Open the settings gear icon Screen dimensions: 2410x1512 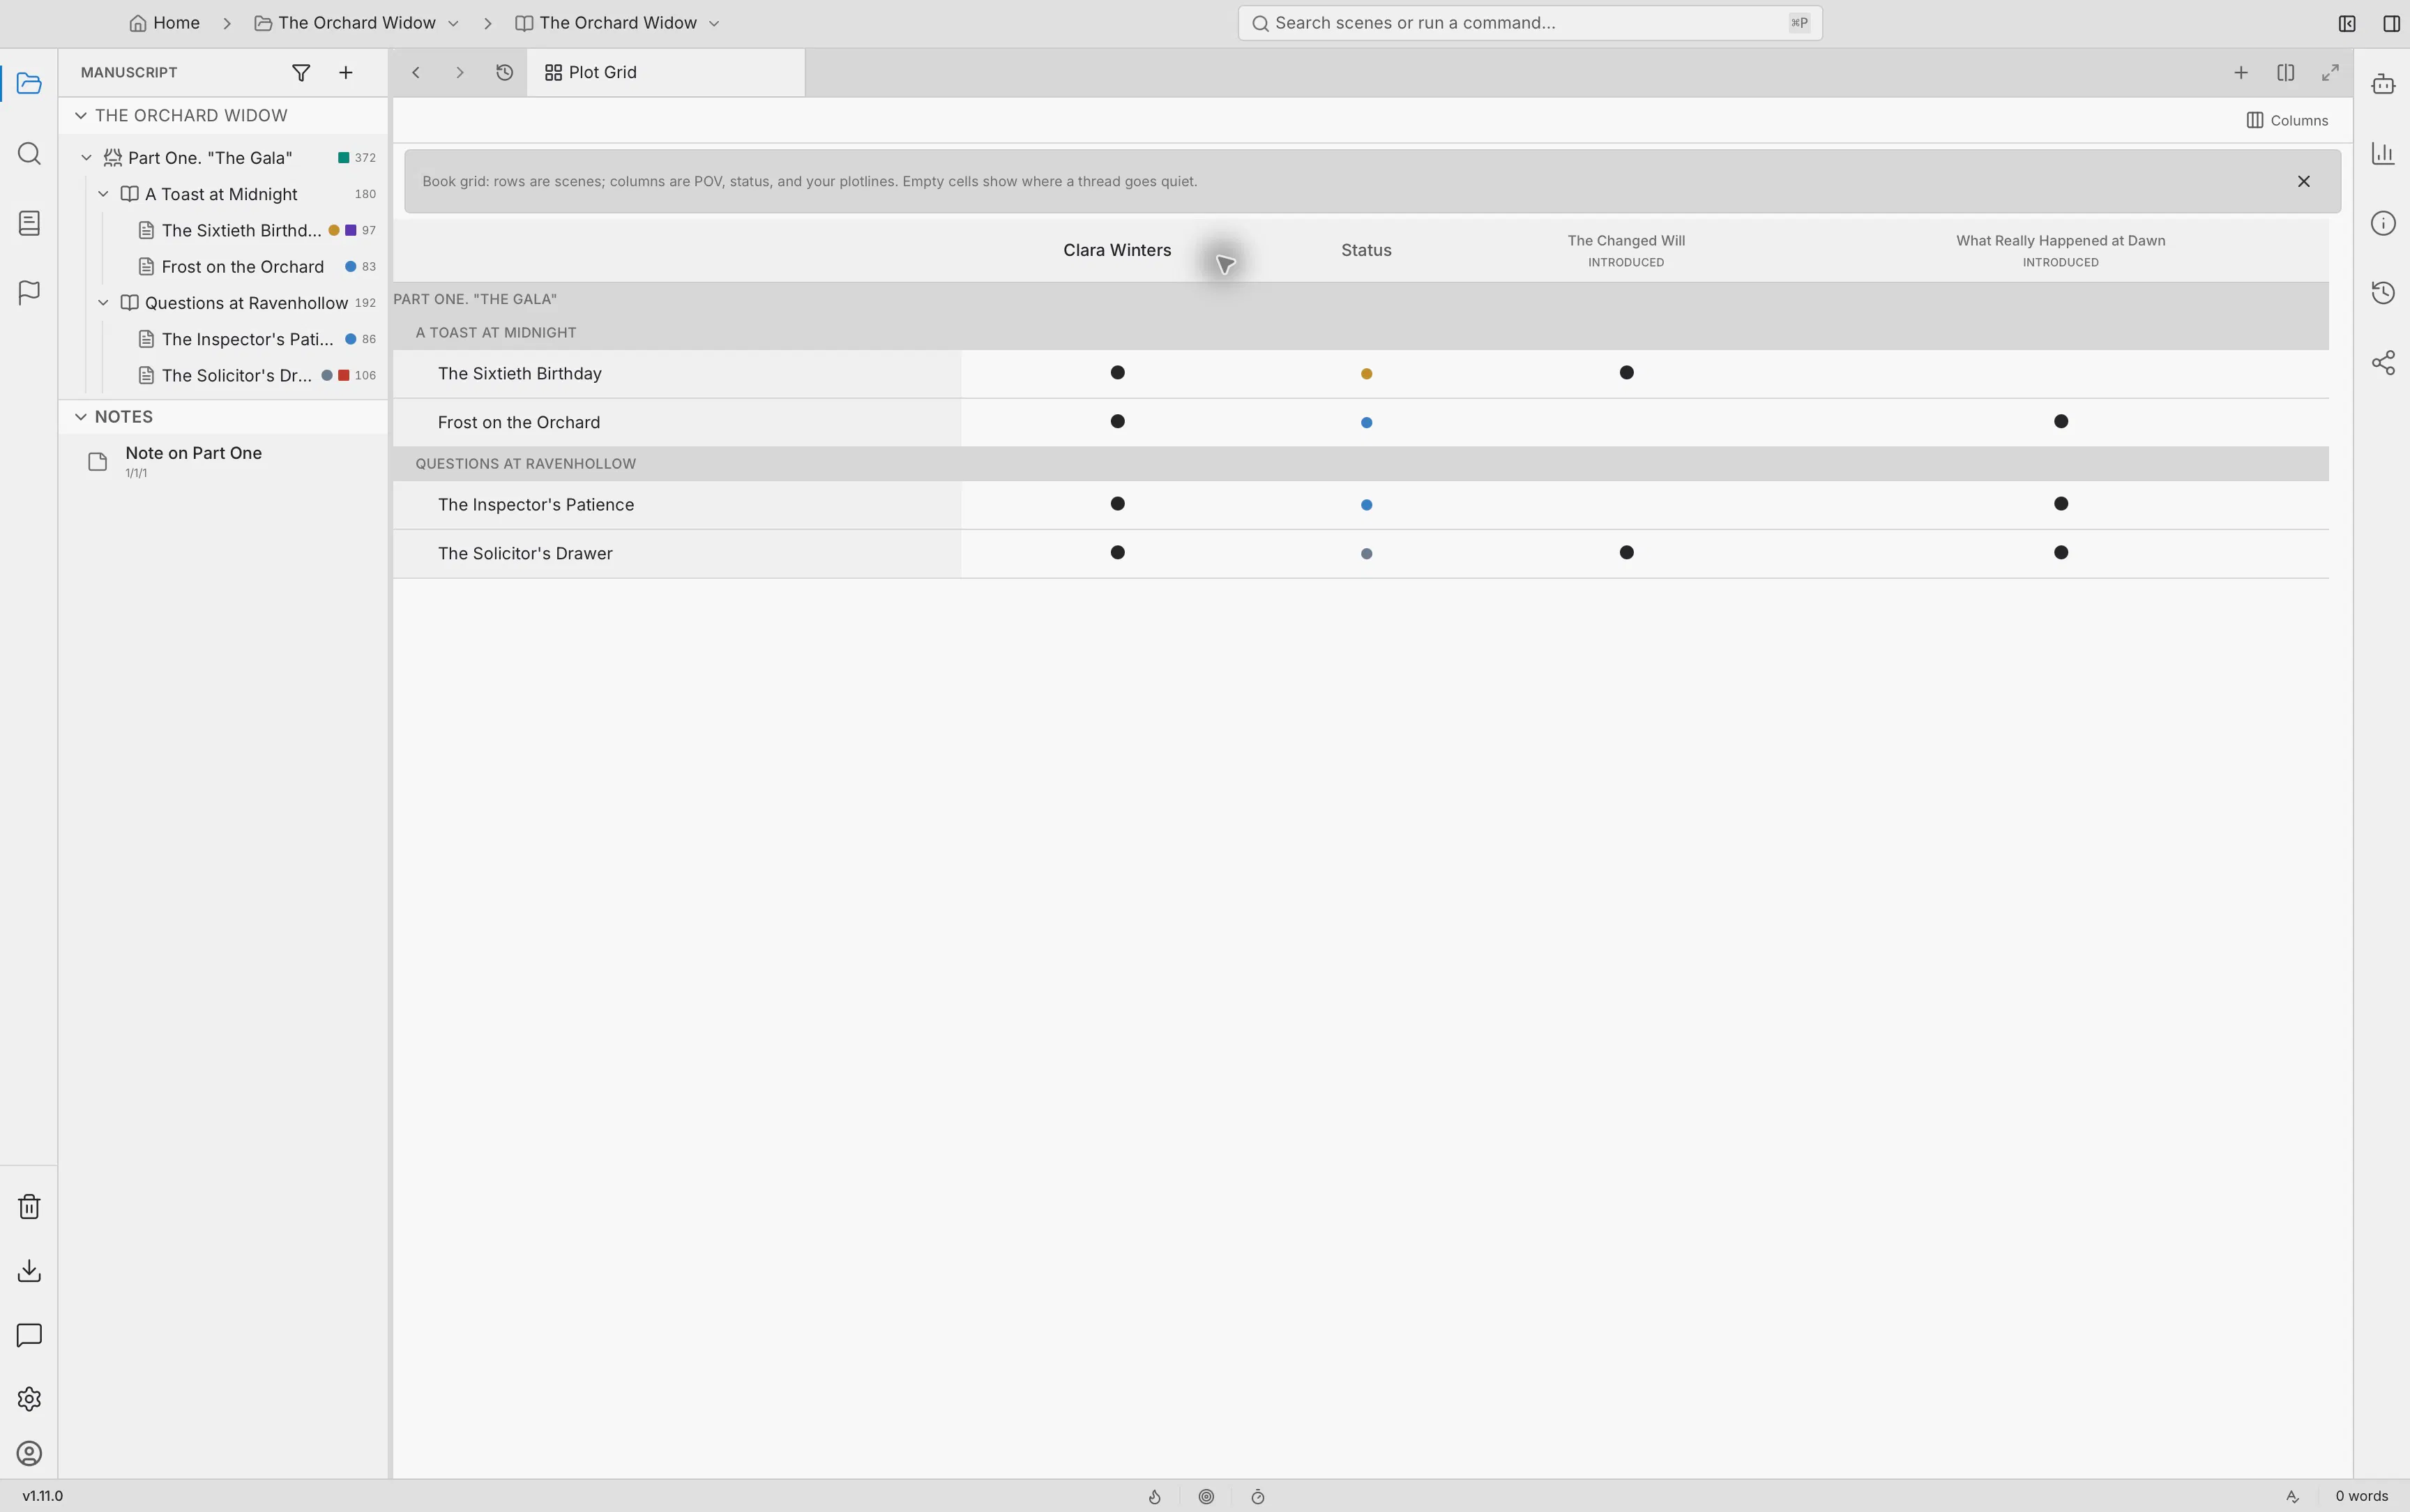(29, 1398)
